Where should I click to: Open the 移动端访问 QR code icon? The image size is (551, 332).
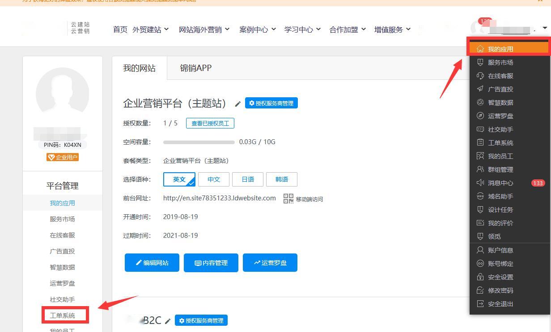(x=288, y=199)
